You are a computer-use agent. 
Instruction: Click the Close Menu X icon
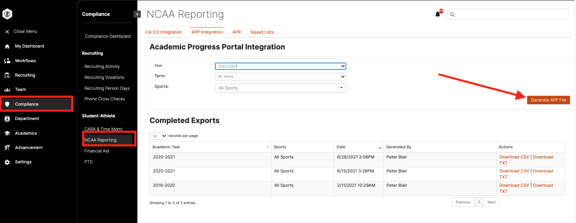[x=7, y=32]
